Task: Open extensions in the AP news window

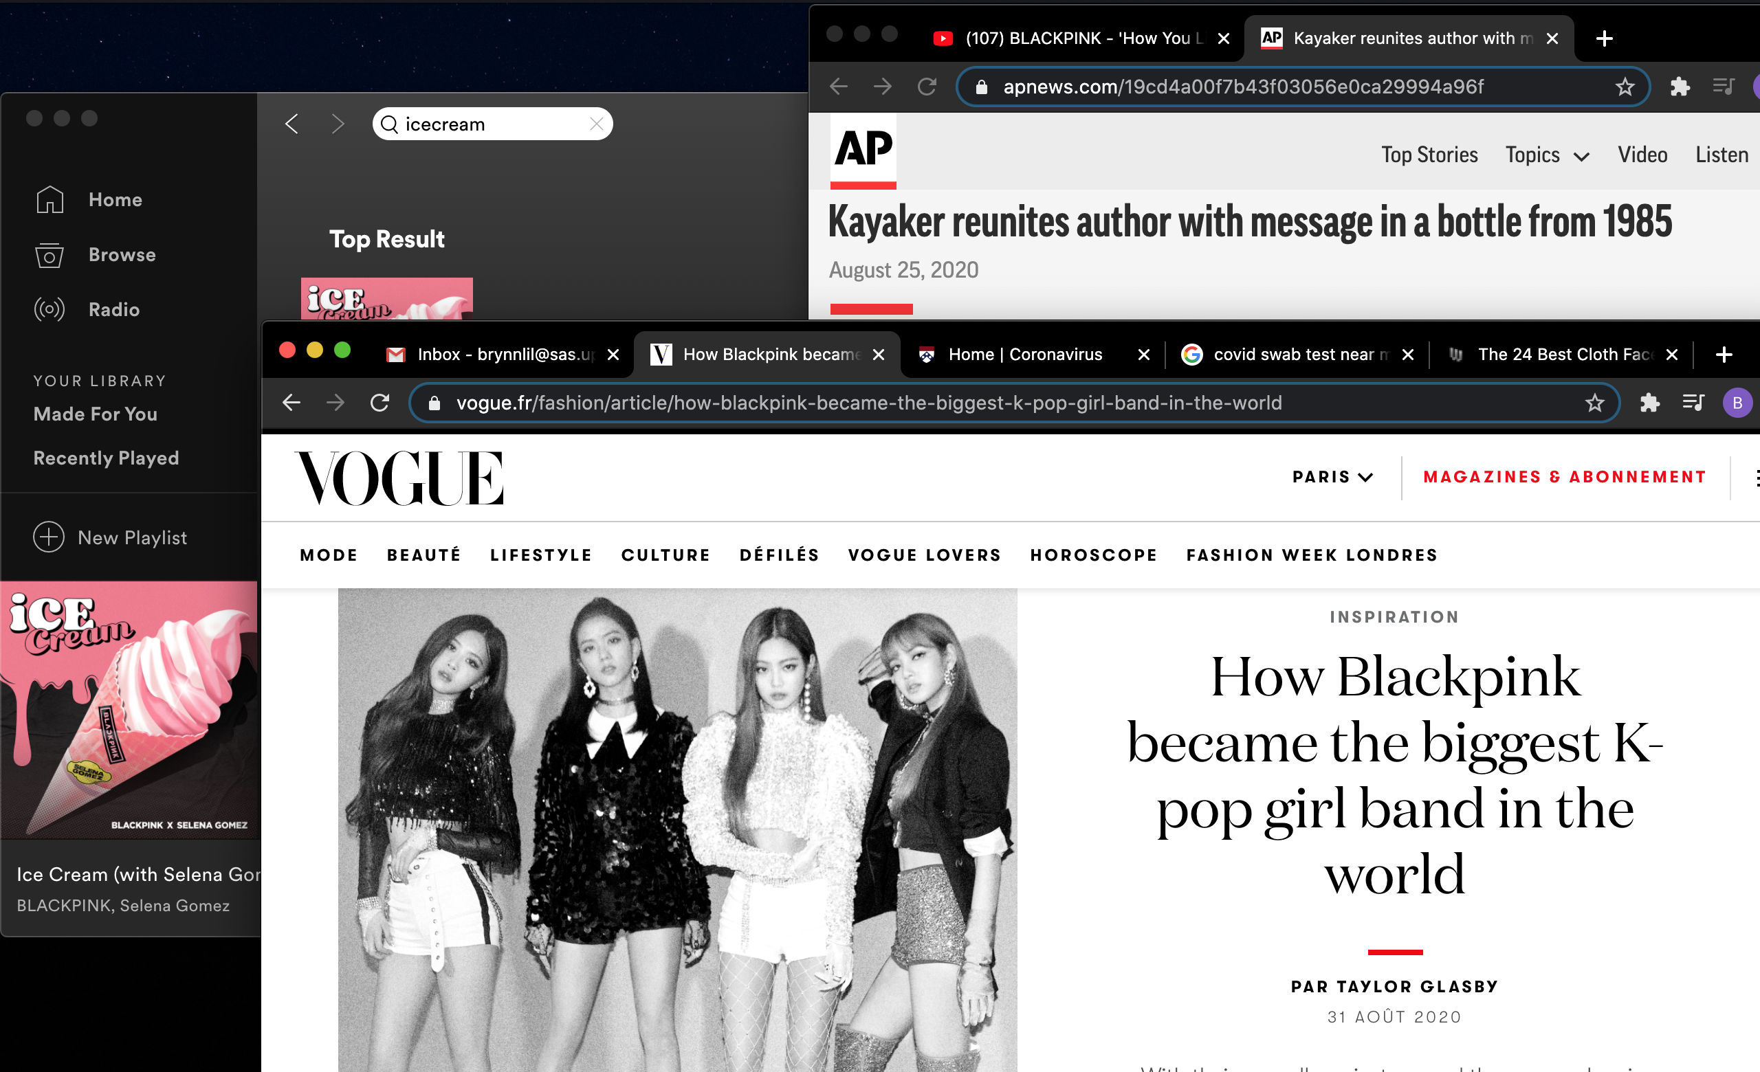Action: click(1680, 87)
